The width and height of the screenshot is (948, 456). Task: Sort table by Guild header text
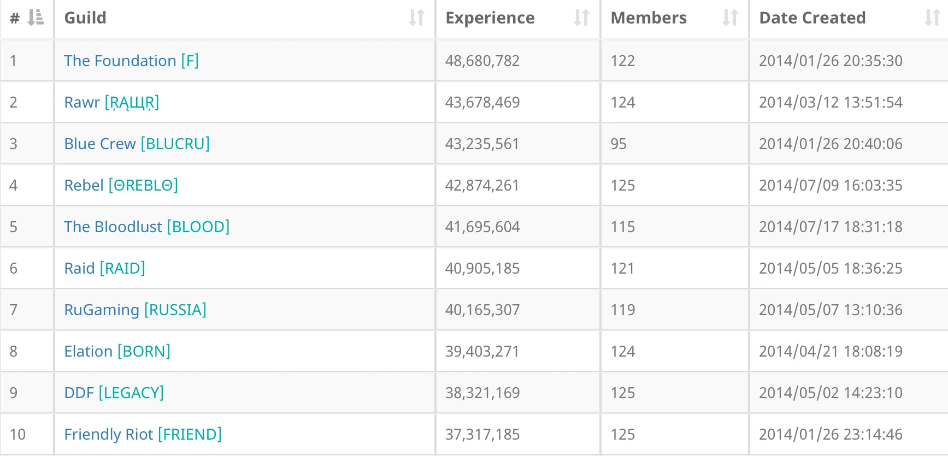[x=85, y=17]
